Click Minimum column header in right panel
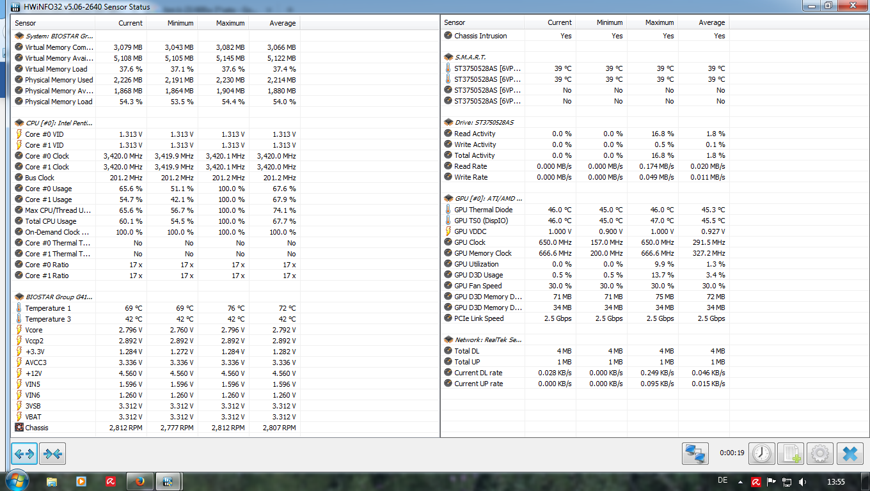This screenshot has height=491, width=870. 601,22
